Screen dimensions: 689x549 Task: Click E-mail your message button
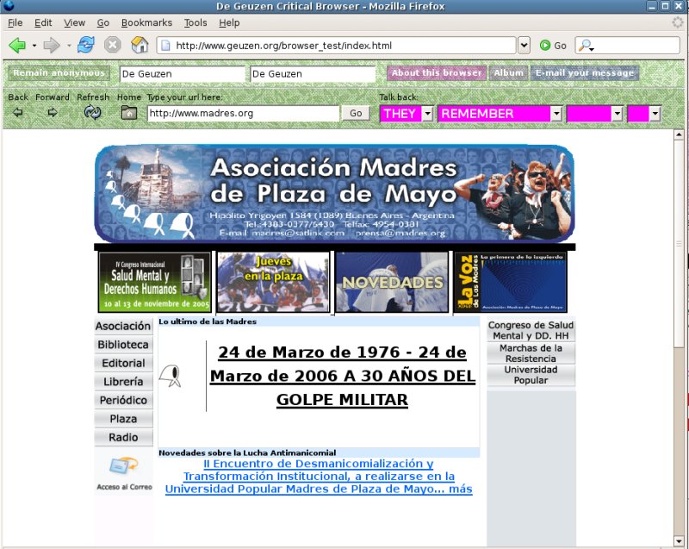click(585, 73)
